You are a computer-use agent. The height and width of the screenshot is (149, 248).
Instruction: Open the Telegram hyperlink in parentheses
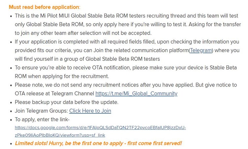pyautogui.click(x=201, y=50)
